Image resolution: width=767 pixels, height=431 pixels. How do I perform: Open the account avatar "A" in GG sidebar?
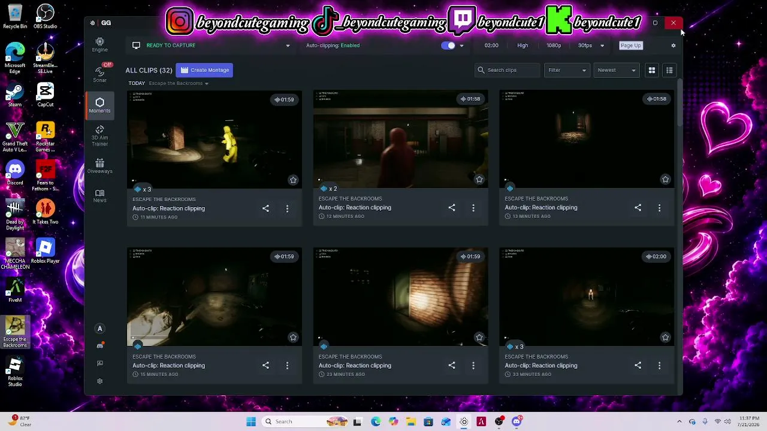[x=100, y=329]
